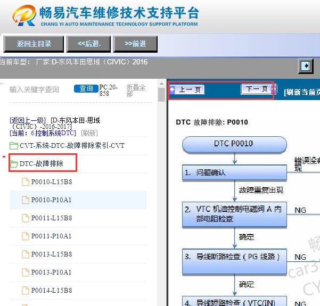320x306 pixels.
Task: Click the PC.20-858 text
Action: click(109, 90)
